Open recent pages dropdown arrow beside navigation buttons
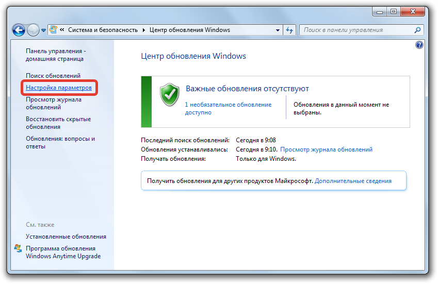The image size is (438, 284). [x=43, y=30]
